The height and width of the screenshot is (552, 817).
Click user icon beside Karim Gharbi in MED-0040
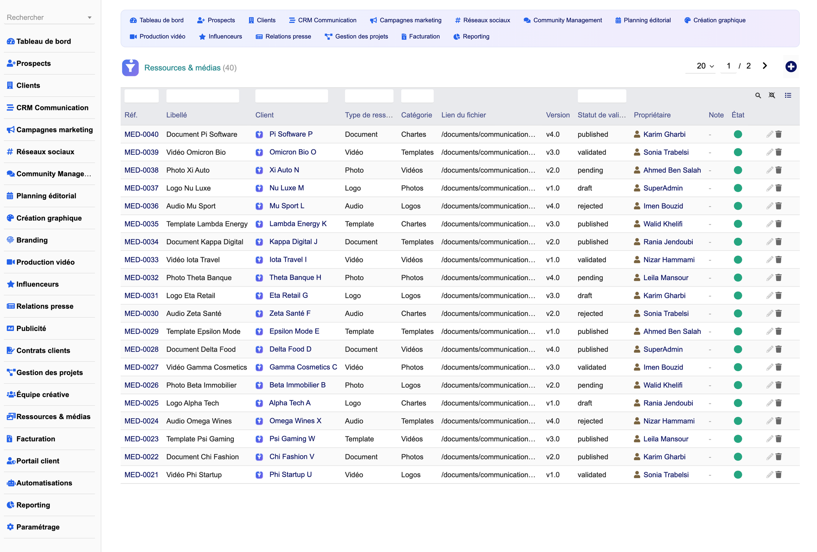637,134
